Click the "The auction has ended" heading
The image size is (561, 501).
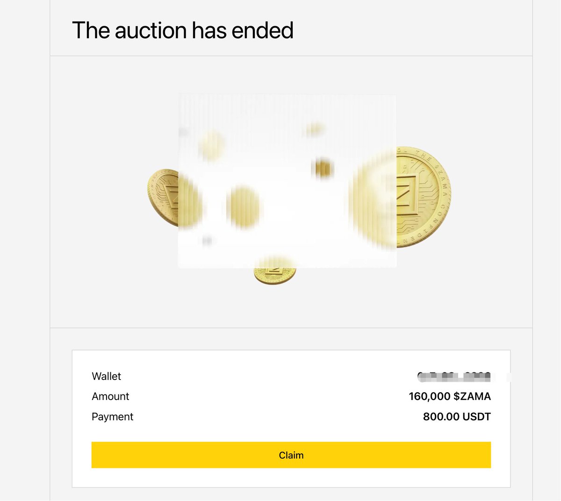tap(182, 30)
